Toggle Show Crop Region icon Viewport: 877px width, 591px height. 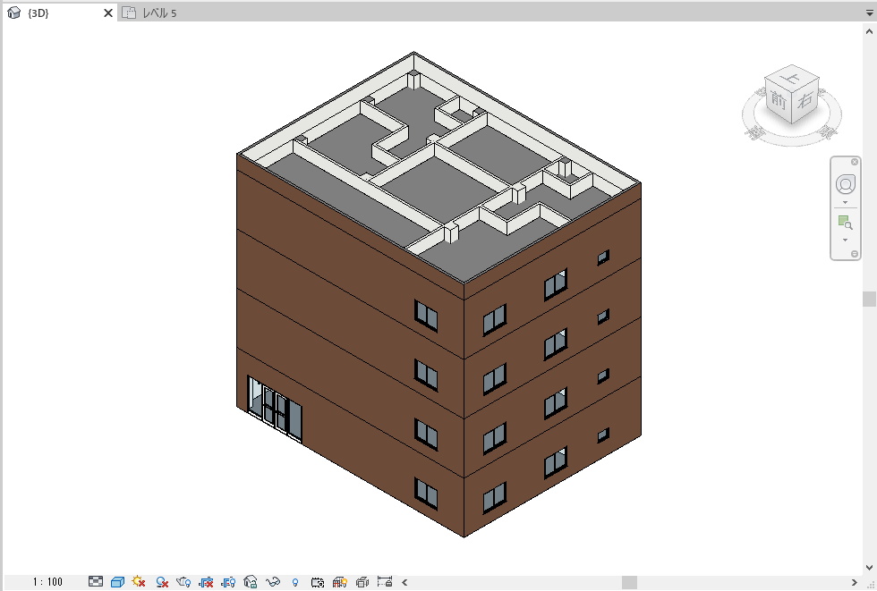point(228,582)
